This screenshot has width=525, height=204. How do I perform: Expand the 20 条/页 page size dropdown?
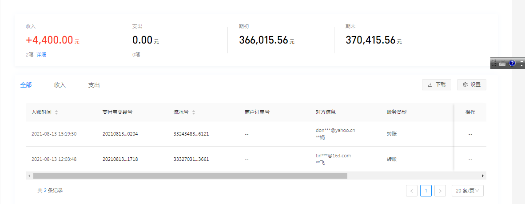(467, 191)
